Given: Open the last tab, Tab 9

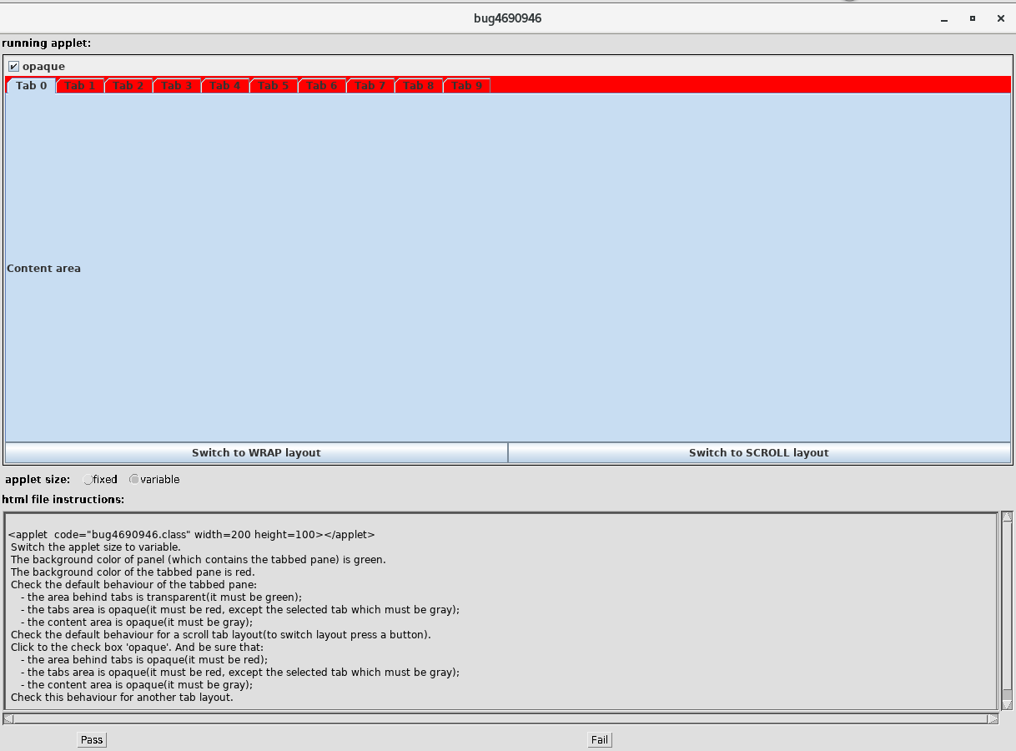Looking at the screenshot, I should pyautogui.click(x=467, y=86).
